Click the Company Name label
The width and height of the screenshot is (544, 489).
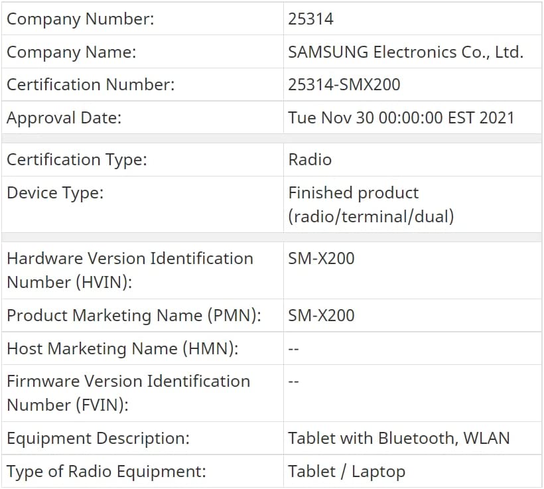pos(72,52)
